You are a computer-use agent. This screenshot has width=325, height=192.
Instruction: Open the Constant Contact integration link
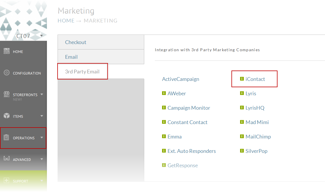pos(187,122)
